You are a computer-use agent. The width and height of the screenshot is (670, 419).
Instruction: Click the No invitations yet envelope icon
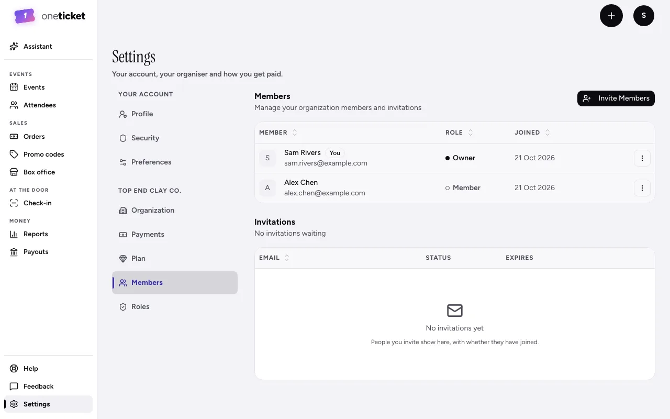coord(455,311)
